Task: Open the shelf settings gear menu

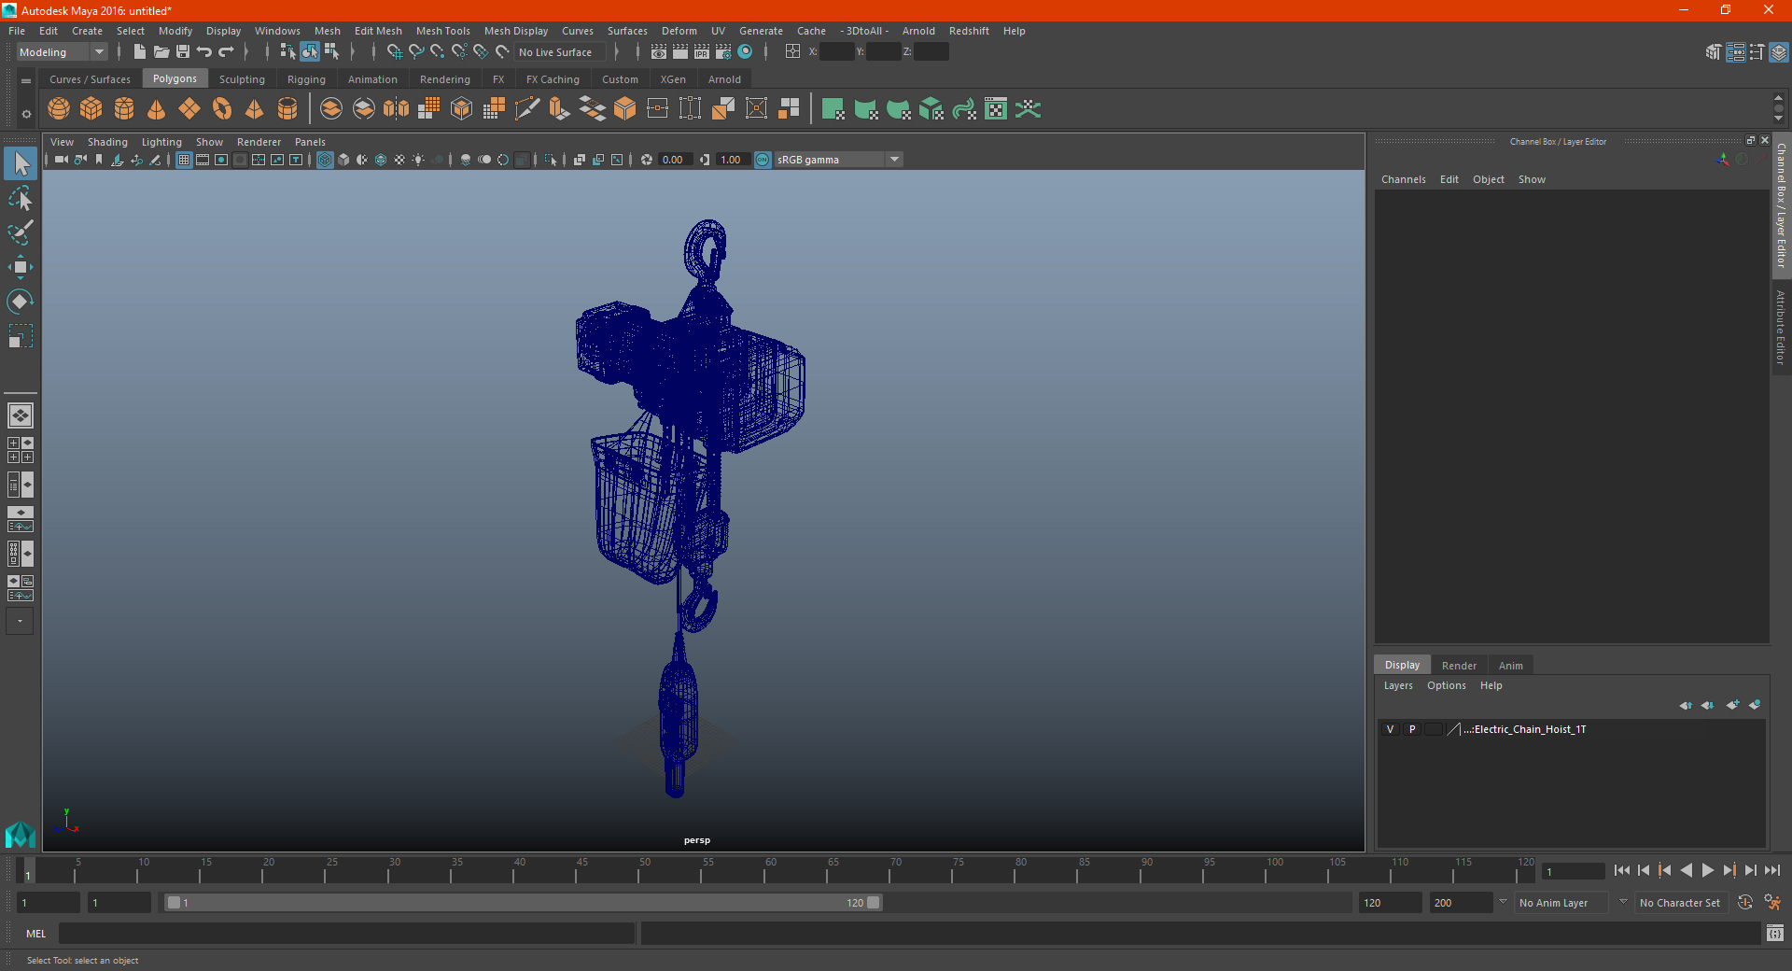Action: (x=26, y=114)
